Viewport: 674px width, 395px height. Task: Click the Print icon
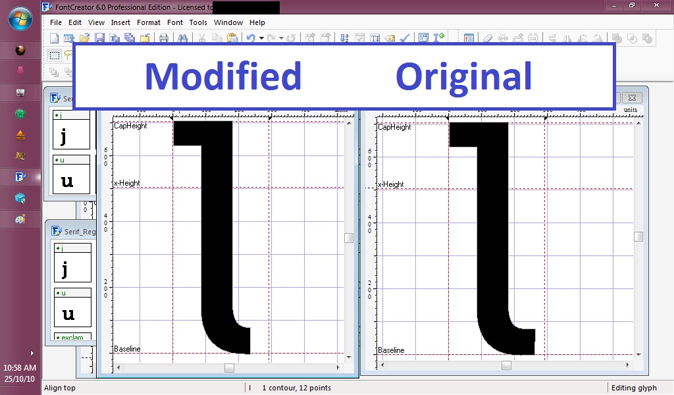pos(164,38)
